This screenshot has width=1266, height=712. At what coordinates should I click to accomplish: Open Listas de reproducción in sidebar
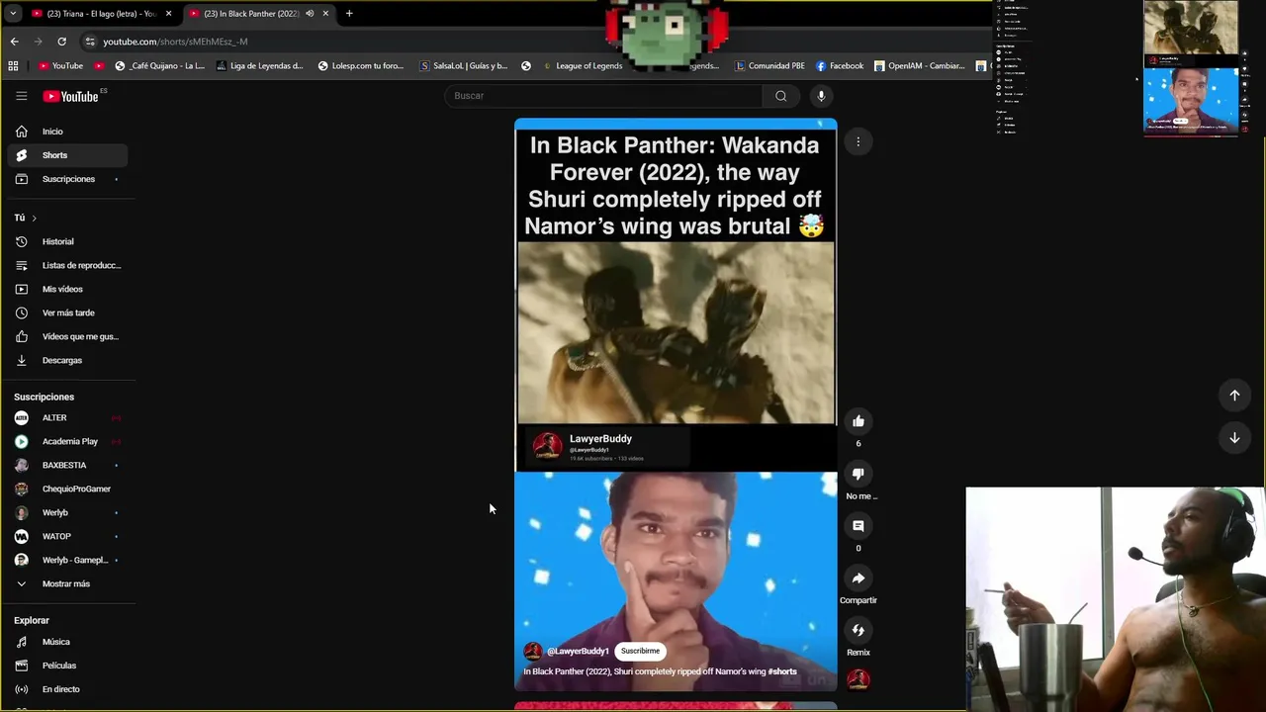pos(67,265)
